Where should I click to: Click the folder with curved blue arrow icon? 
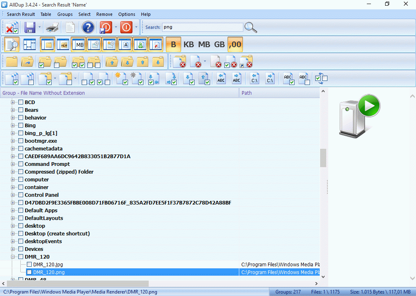pos(27,61)
